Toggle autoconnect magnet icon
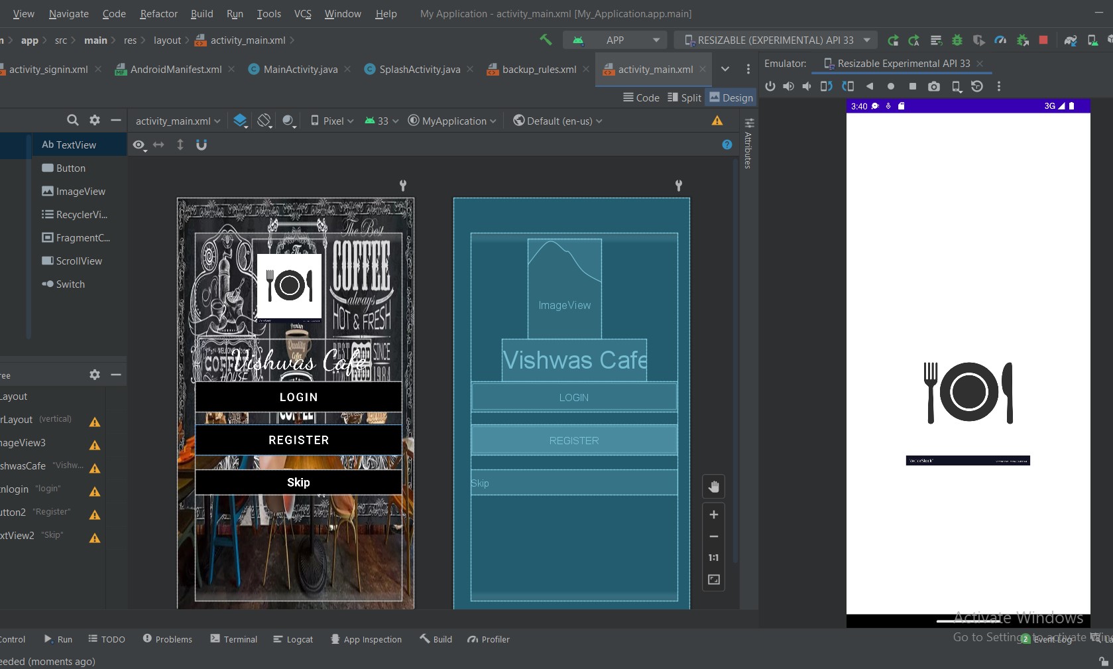Viewport: 1113px width, 669px height. [202, 145]
